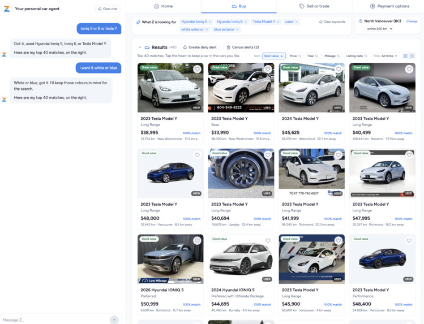Viewport: 424px width, 324px height.
Task: Favorite the $40,694 Tesla Model Y heart
Action: coord(268,155)
